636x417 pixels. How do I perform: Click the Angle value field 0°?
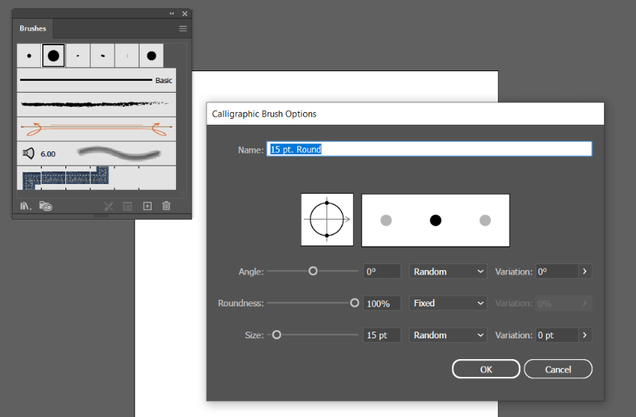point(382,271)
